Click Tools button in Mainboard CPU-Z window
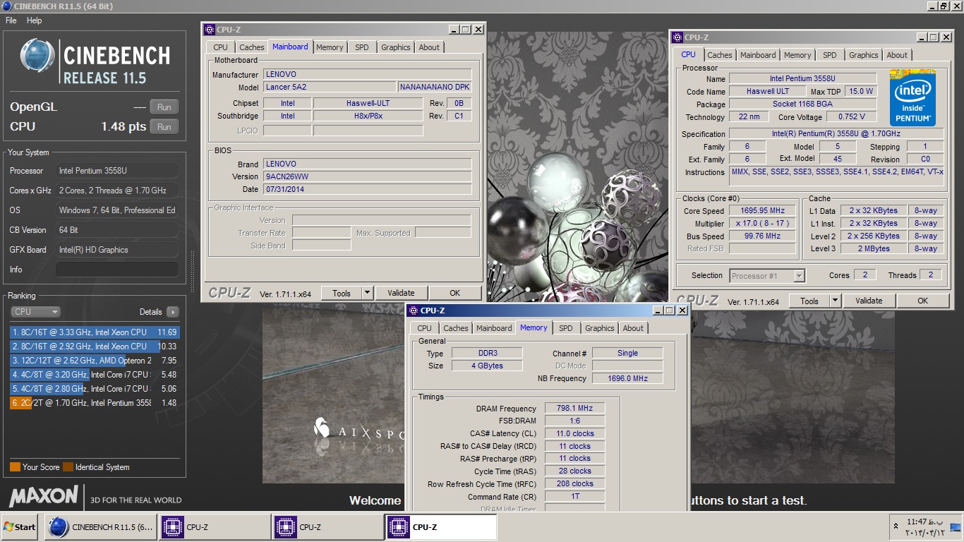The width and height of the screenshot is (964, 542). (342, 293)
